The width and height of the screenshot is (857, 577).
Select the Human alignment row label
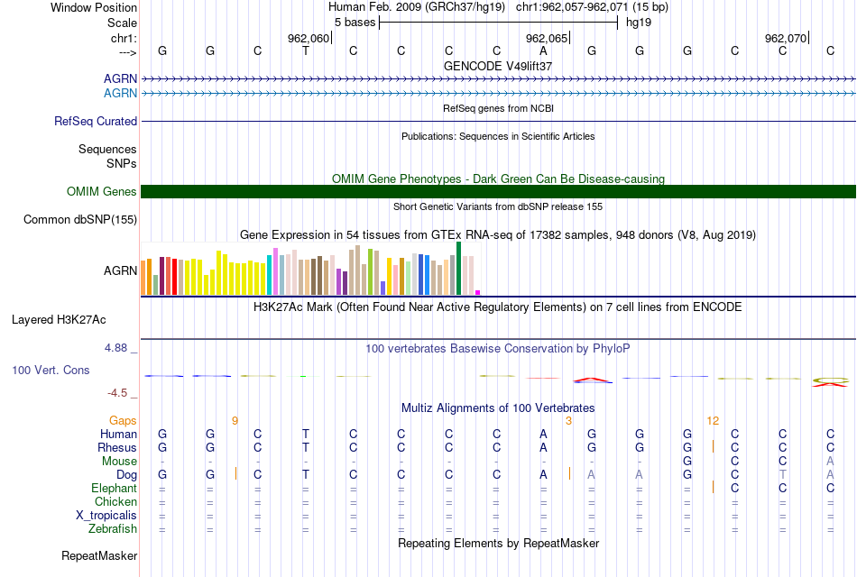[x=118, y=434]
